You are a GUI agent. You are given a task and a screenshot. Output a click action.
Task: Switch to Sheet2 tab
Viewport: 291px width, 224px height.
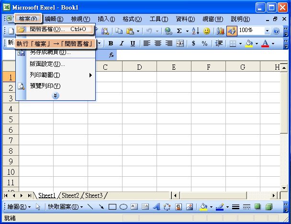70,195
